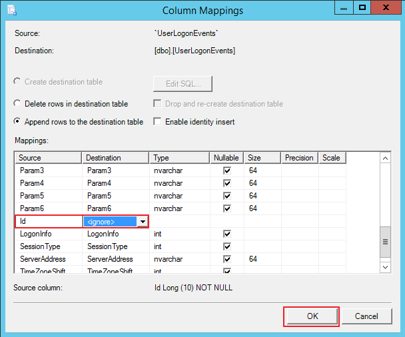Click the Param6 destination cell
405x337 pixels.
(x=116, y=208)
